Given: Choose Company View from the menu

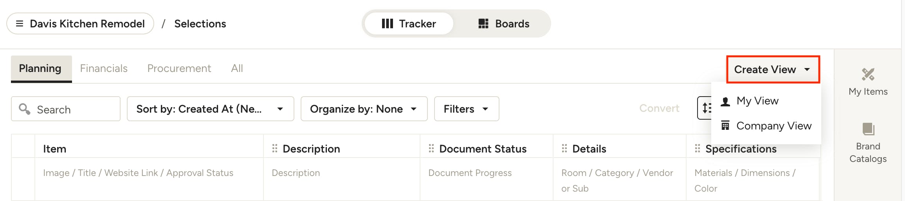Looking at the screenshot, I should coord(773,126).
